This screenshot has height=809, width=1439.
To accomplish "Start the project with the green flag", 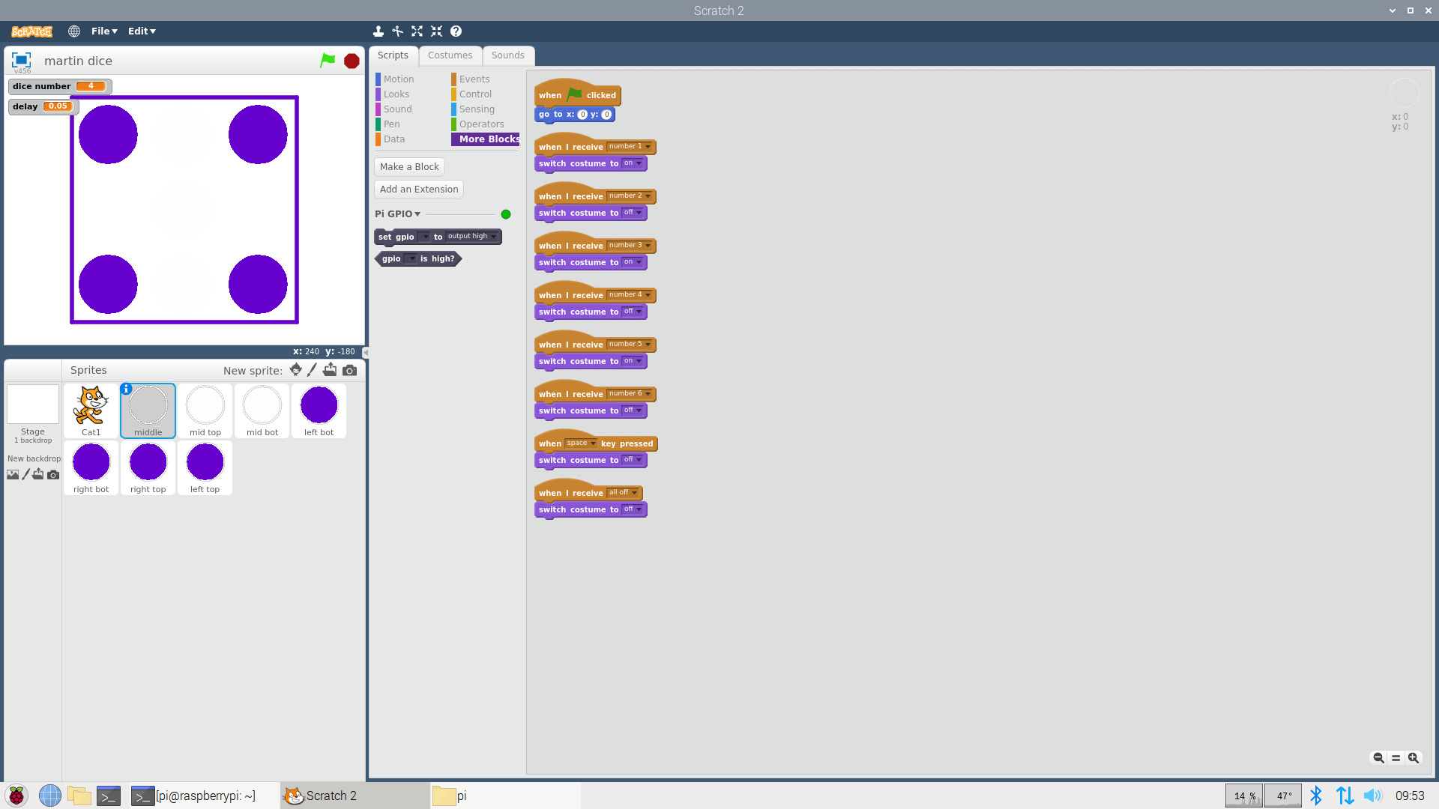I will click(327, 61).
